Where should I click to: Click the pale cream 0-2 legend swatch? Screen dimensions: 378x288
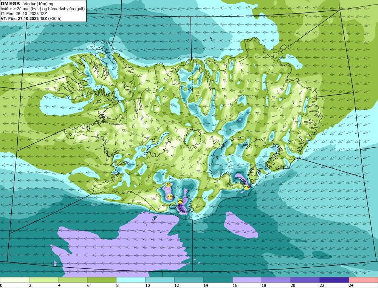pyautogui.click(x=15, y=280)
